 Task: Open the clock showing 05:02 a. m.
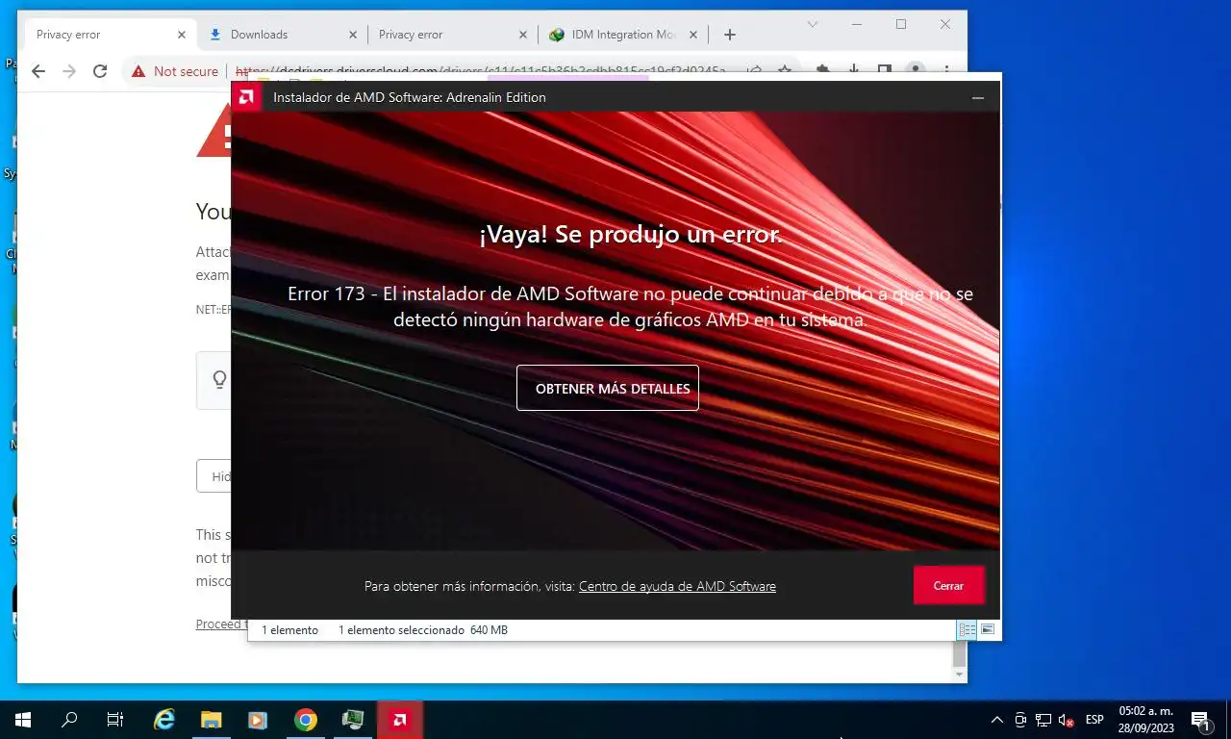point(1145,720)
